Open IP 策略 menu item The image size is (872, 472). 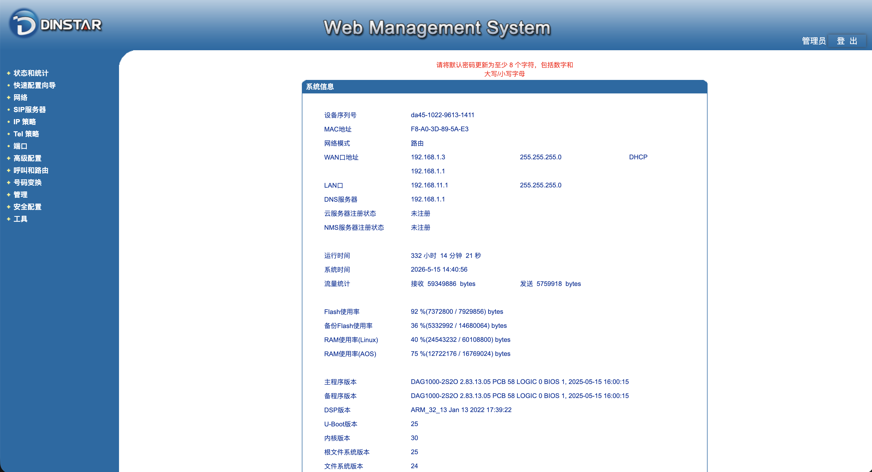click(25, 122)
